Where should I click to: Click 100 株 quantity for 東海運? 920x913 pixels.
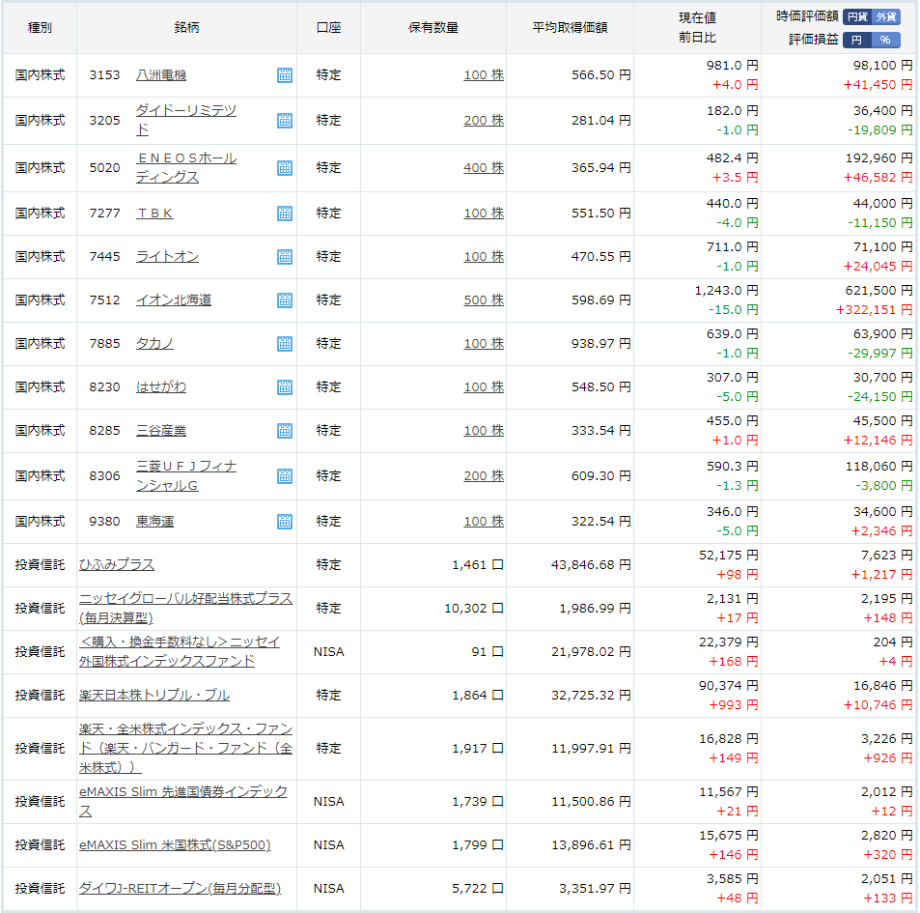coord(484,522)
